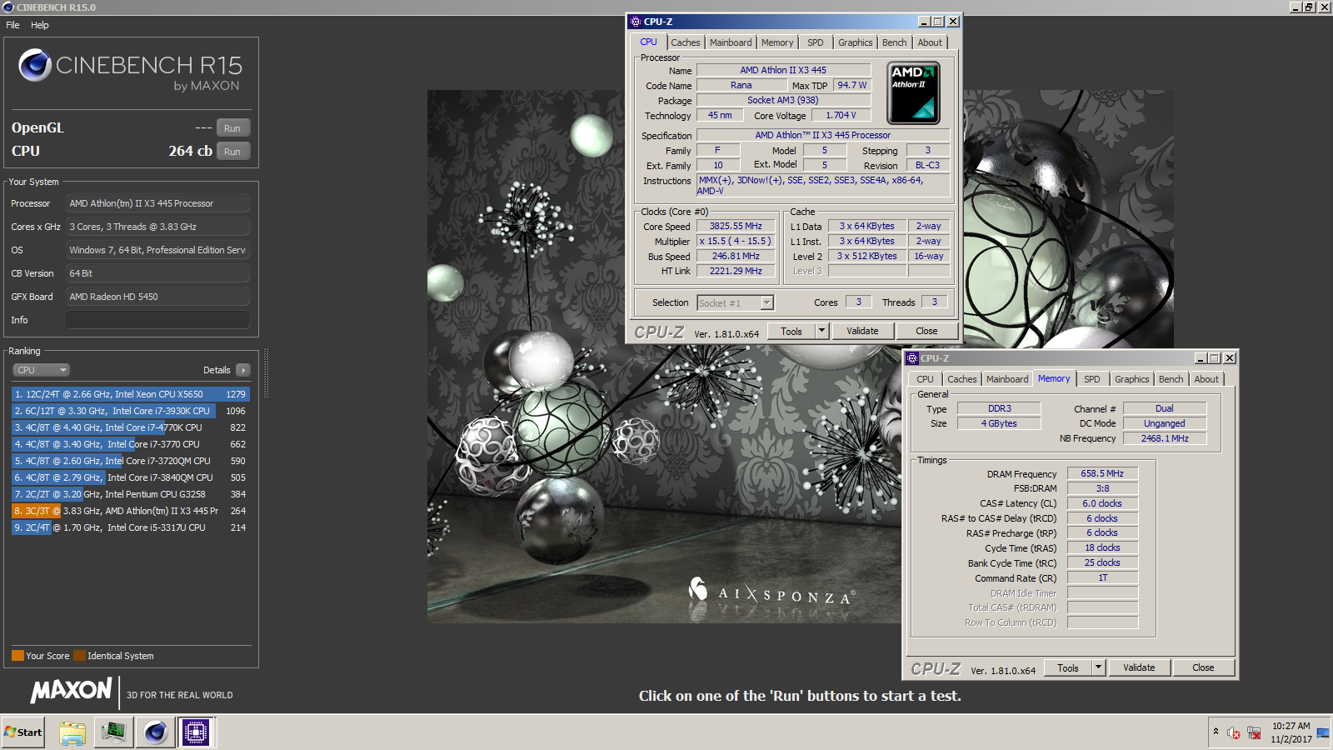This screenshot has height=750, width=1333.
Task: Click Close button in CPU-Z CPU window
Action: coord(926,331)
